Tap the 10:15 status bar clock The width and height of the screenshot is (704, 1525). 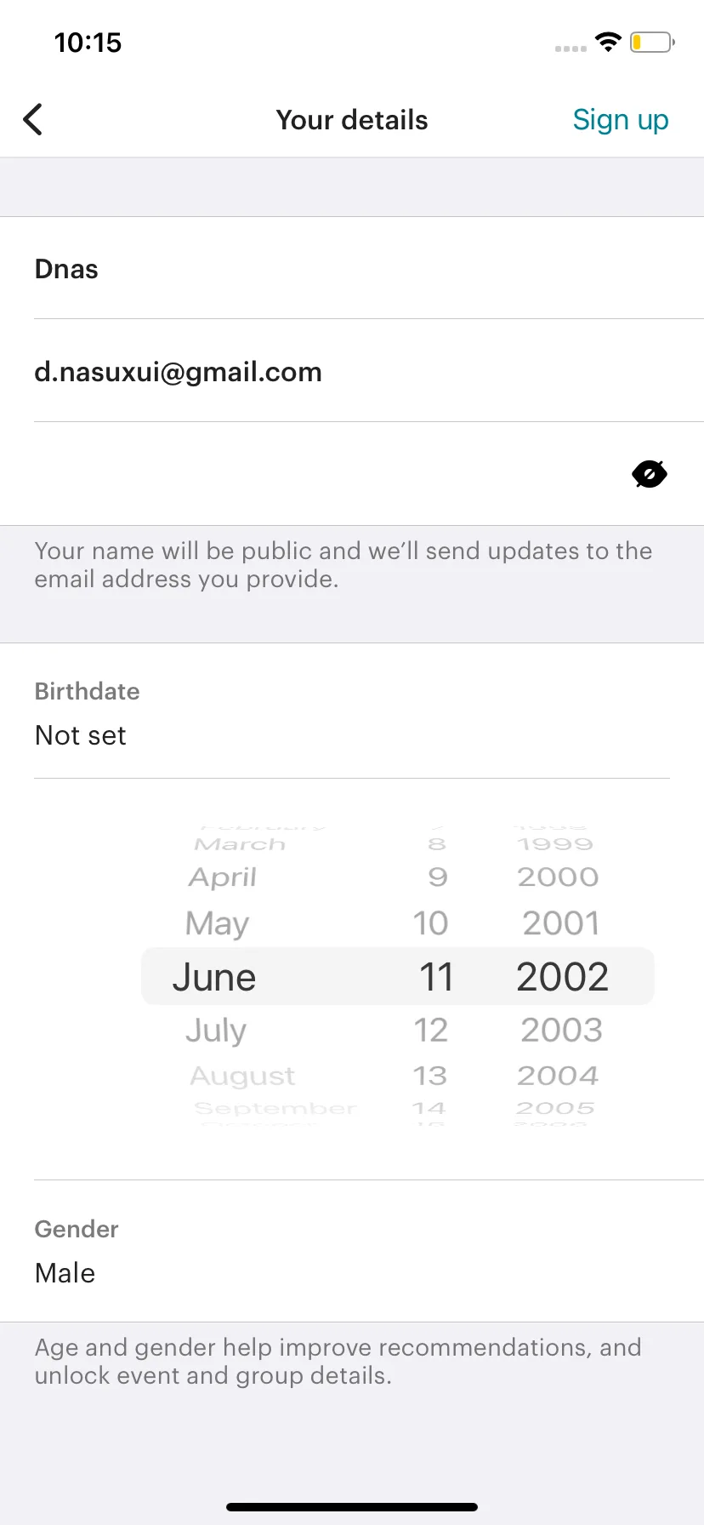tap(88, 43)
